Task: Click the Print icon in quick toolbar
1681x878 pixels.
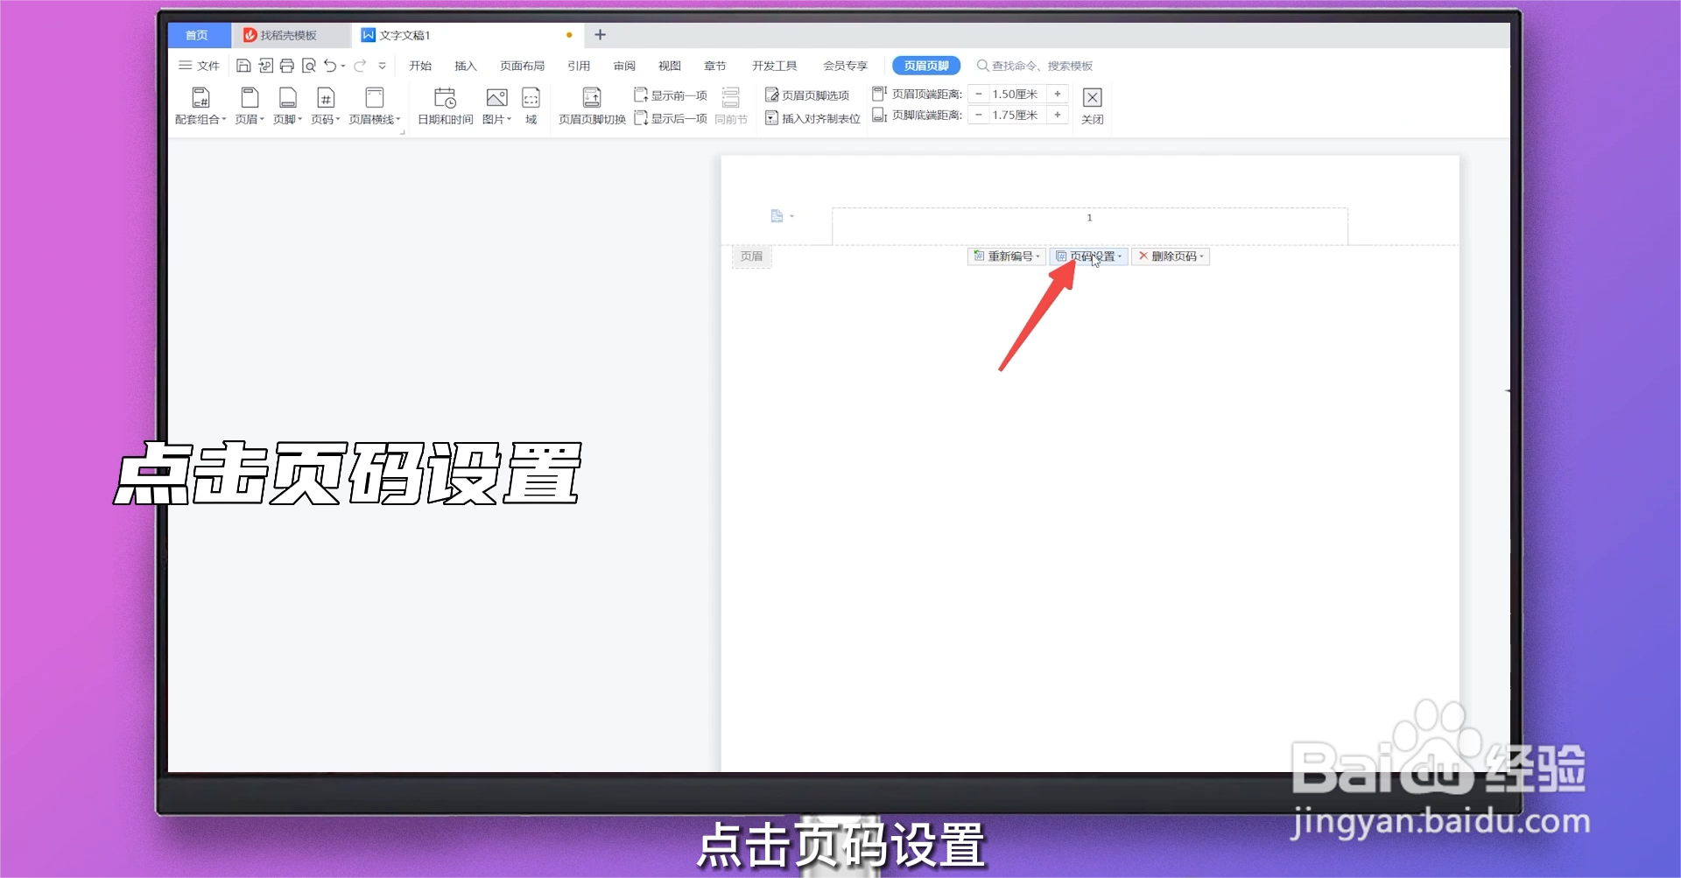Action: coord(286,66)
